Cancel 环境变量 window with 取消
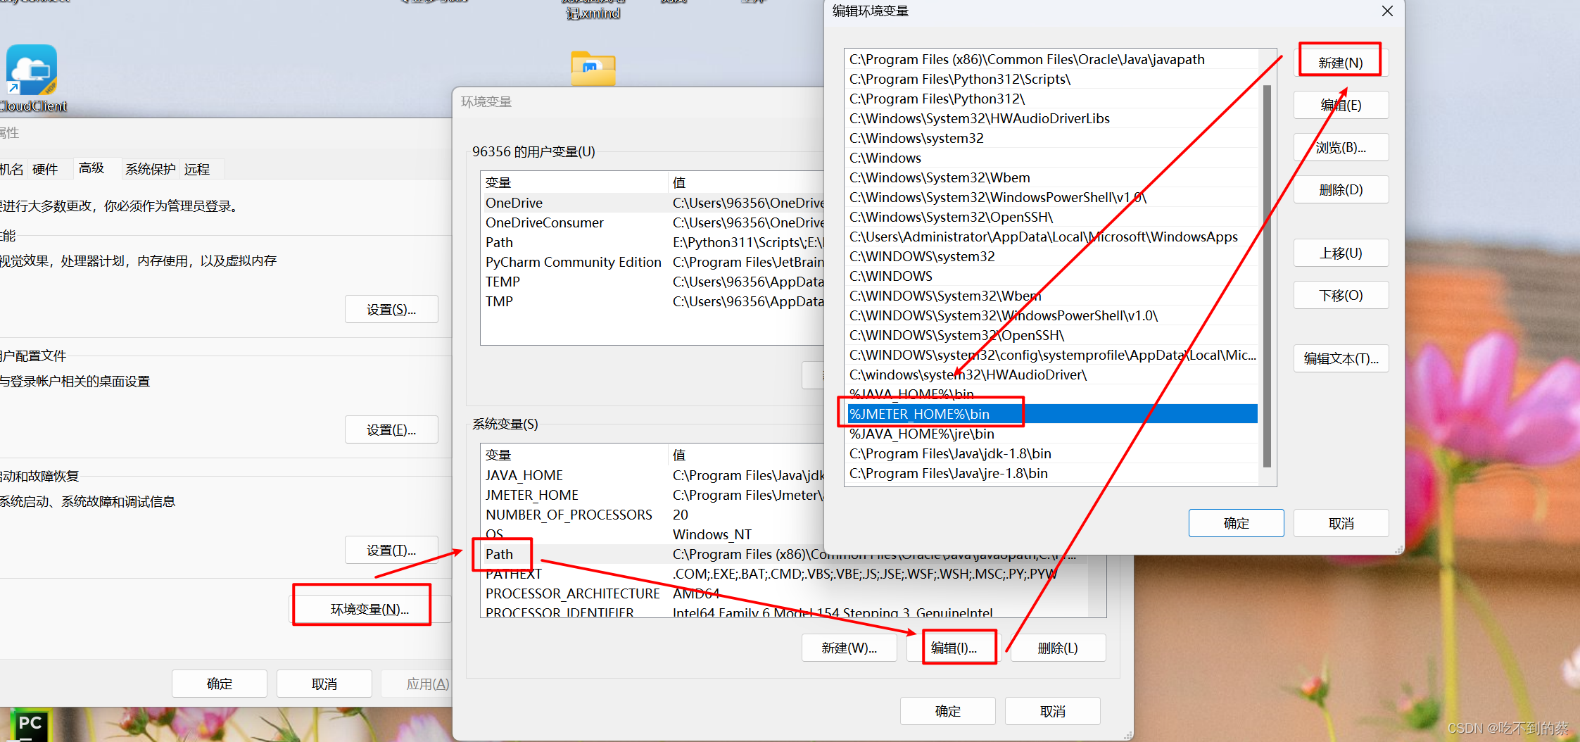The image size is (1580, 742). (x=1052, y=711)
